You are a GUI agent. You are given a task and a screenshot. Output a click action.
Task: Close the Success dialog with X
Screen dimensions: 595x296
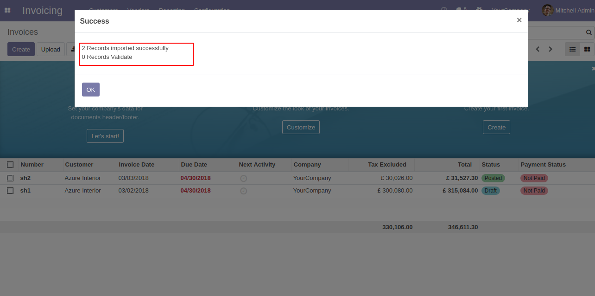[x=519, y=20]
